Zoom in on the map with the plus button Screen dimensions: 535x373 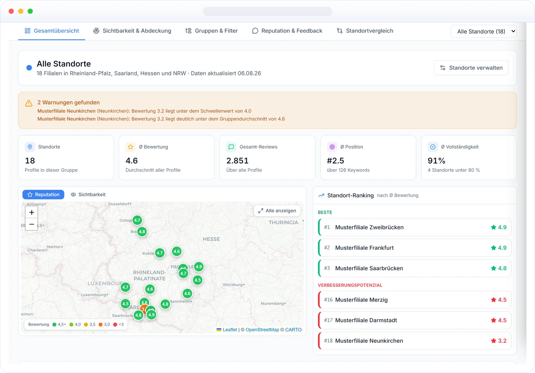(31, 212)
